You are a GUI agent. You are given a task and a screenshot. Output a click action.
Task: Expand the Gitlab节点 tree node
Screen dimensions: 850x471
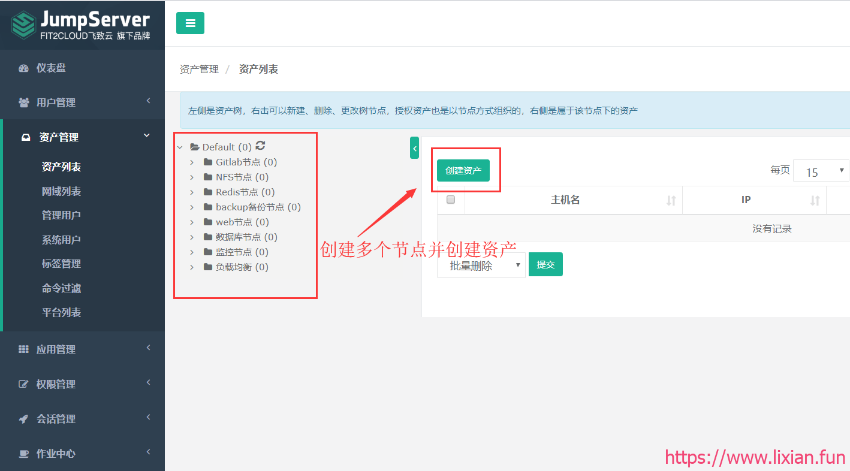(x=192, y=162)
